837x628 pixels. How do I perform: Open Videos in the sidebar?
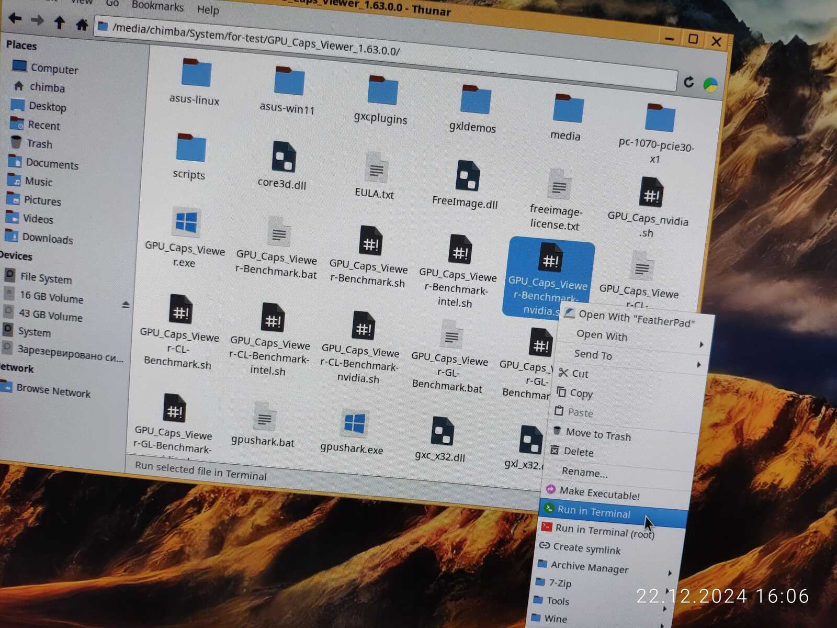(x=29, y=218)
